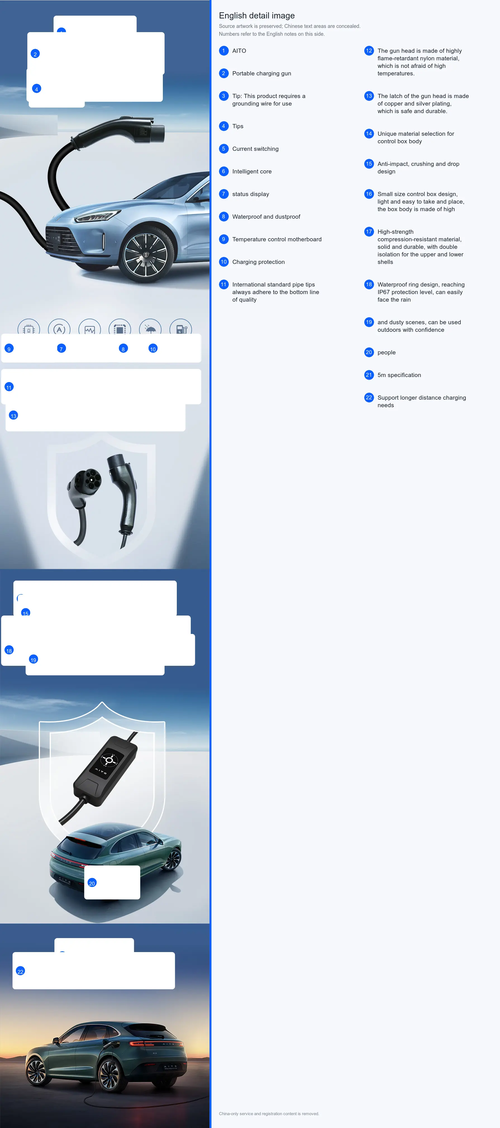Click the grounding wire tip note
This screenshot has height=1128, width=500.
coord(269,100)
